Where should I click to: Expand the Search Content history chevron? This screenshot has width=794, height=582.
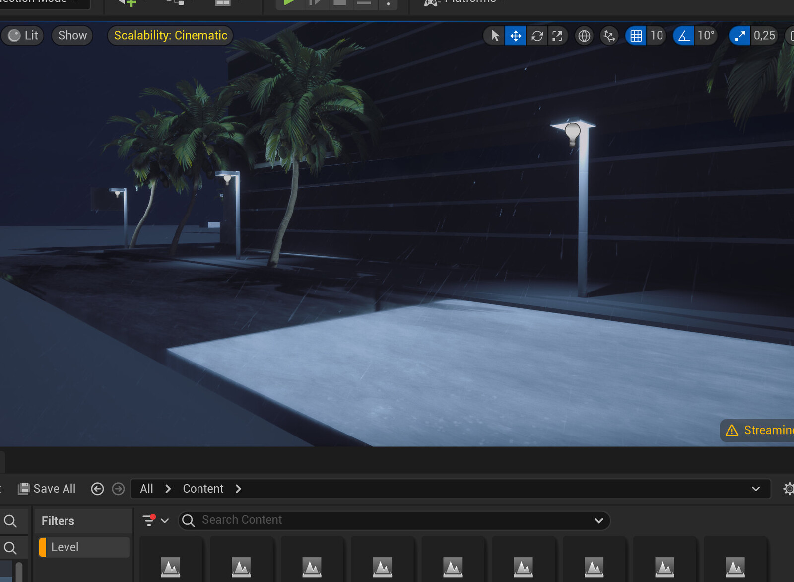[599, 520]
